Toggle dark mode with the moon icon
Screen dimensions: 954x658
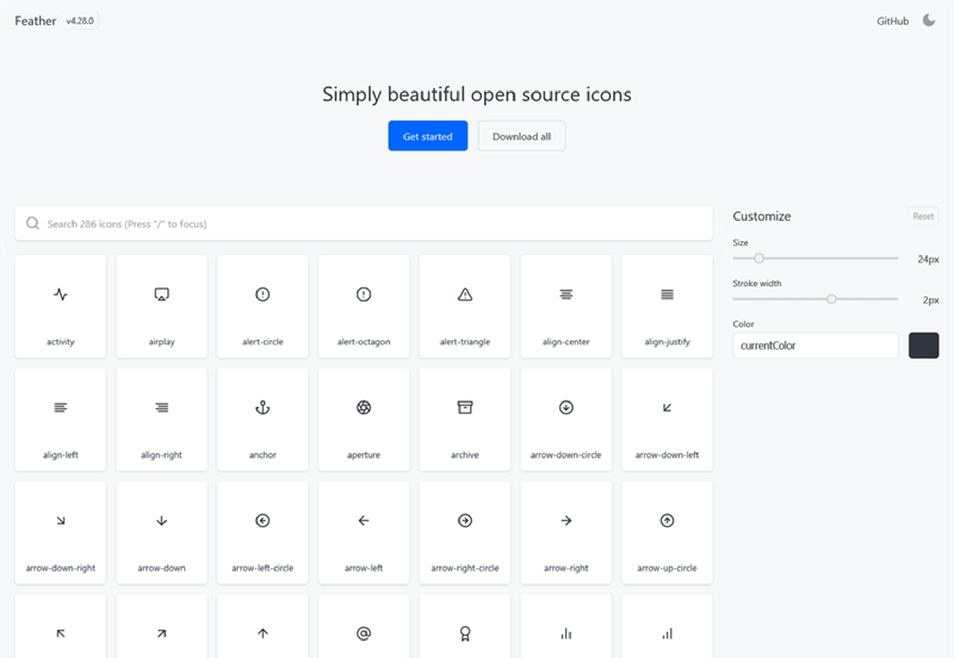coord(929,21)
